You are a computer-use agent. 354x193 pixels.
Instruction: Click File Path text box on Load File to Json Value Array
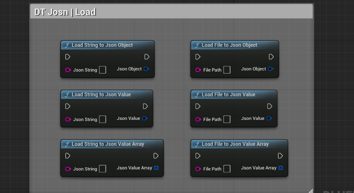coord(227,169)
